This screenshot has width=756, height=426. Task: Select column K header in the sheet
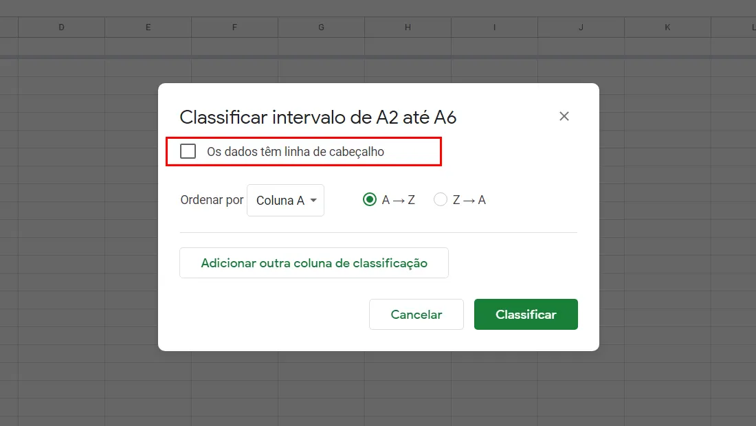[x=668, y=27]
